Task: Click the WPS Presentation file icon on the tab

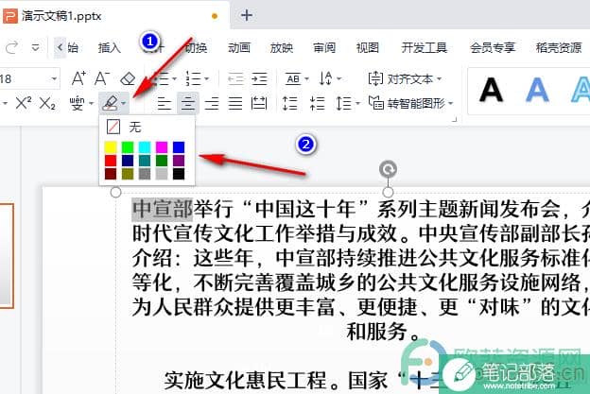Action: point(10,16)
